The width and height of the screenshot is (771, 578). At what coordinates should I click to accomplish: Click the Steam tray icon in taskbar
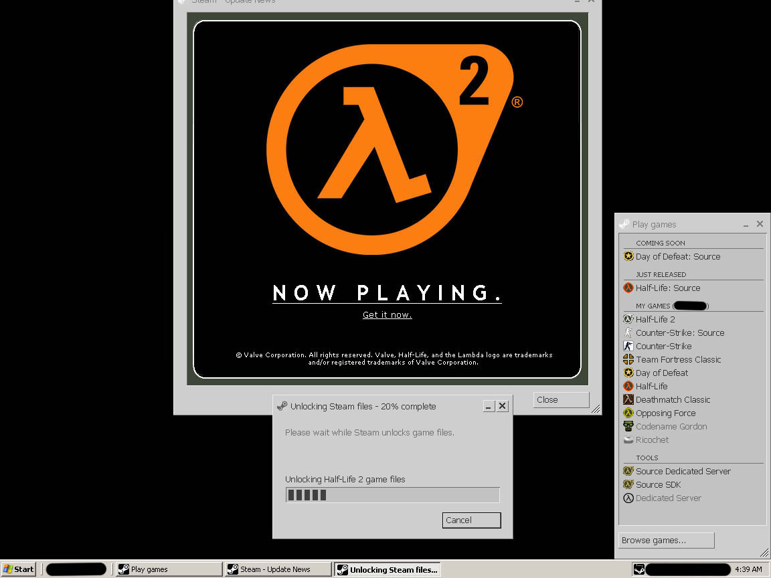[638, 569]
